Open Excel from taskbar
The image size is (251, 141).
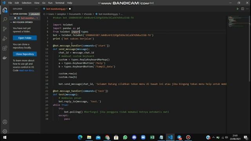[x=152, y=137]
